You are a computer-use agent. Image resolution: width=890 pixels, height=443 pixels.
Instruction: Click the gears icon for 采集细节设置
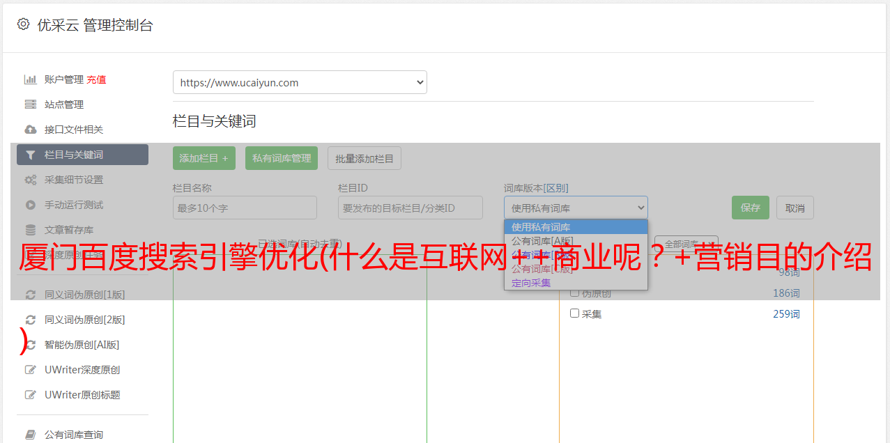(31, 180)
